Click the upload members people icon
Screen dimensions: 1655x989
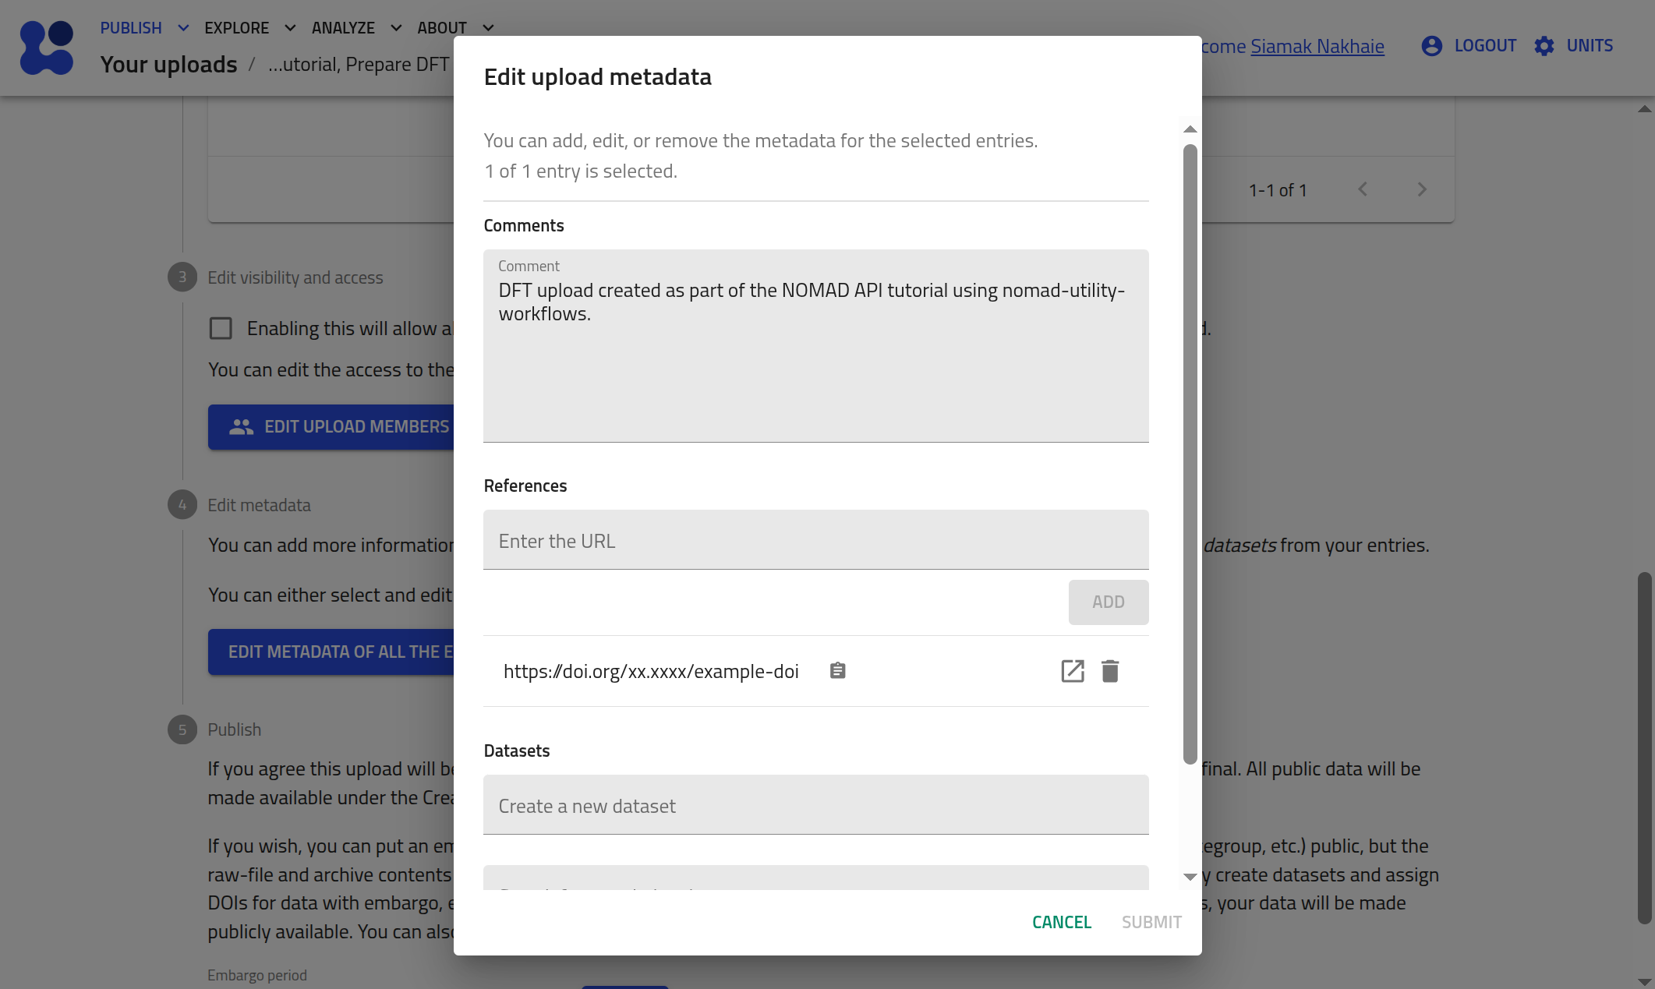(240, 427)
